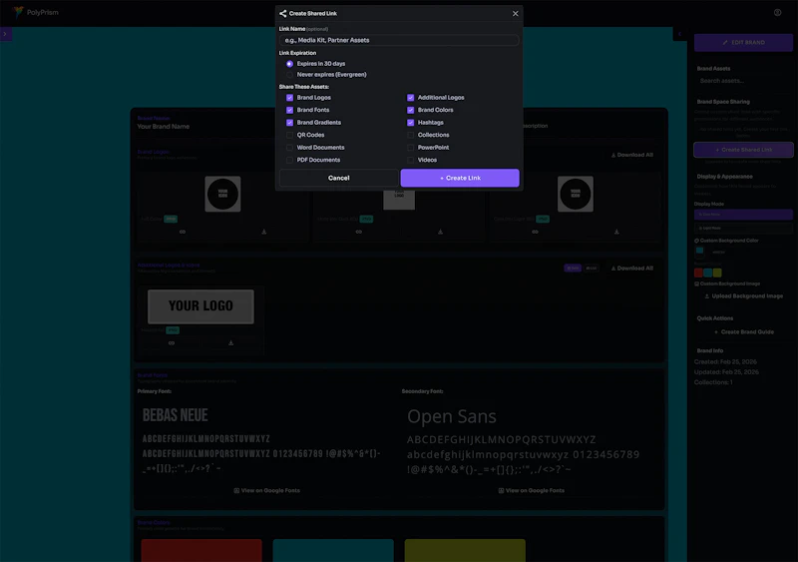
Task: Select the Full Color logo thumbnail
Action: pyautogui.click(x=222, y=194)
